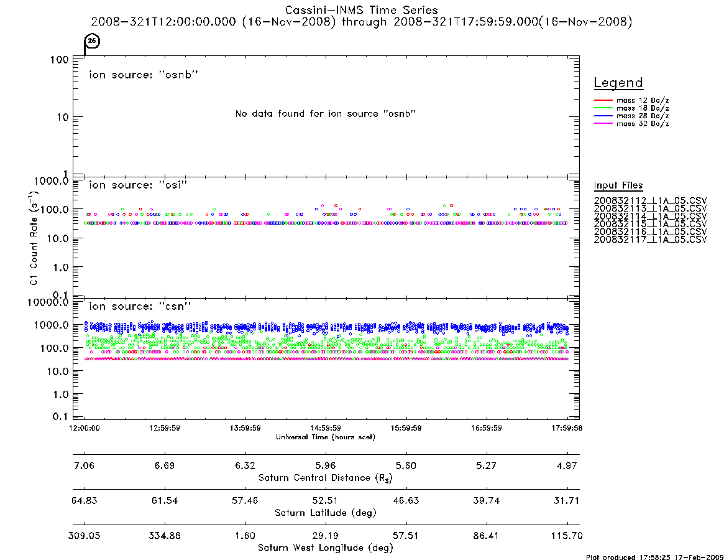Click the Saturn West Longitude value 115.70
Screen dimensions: 724x560
pos(567,536)
